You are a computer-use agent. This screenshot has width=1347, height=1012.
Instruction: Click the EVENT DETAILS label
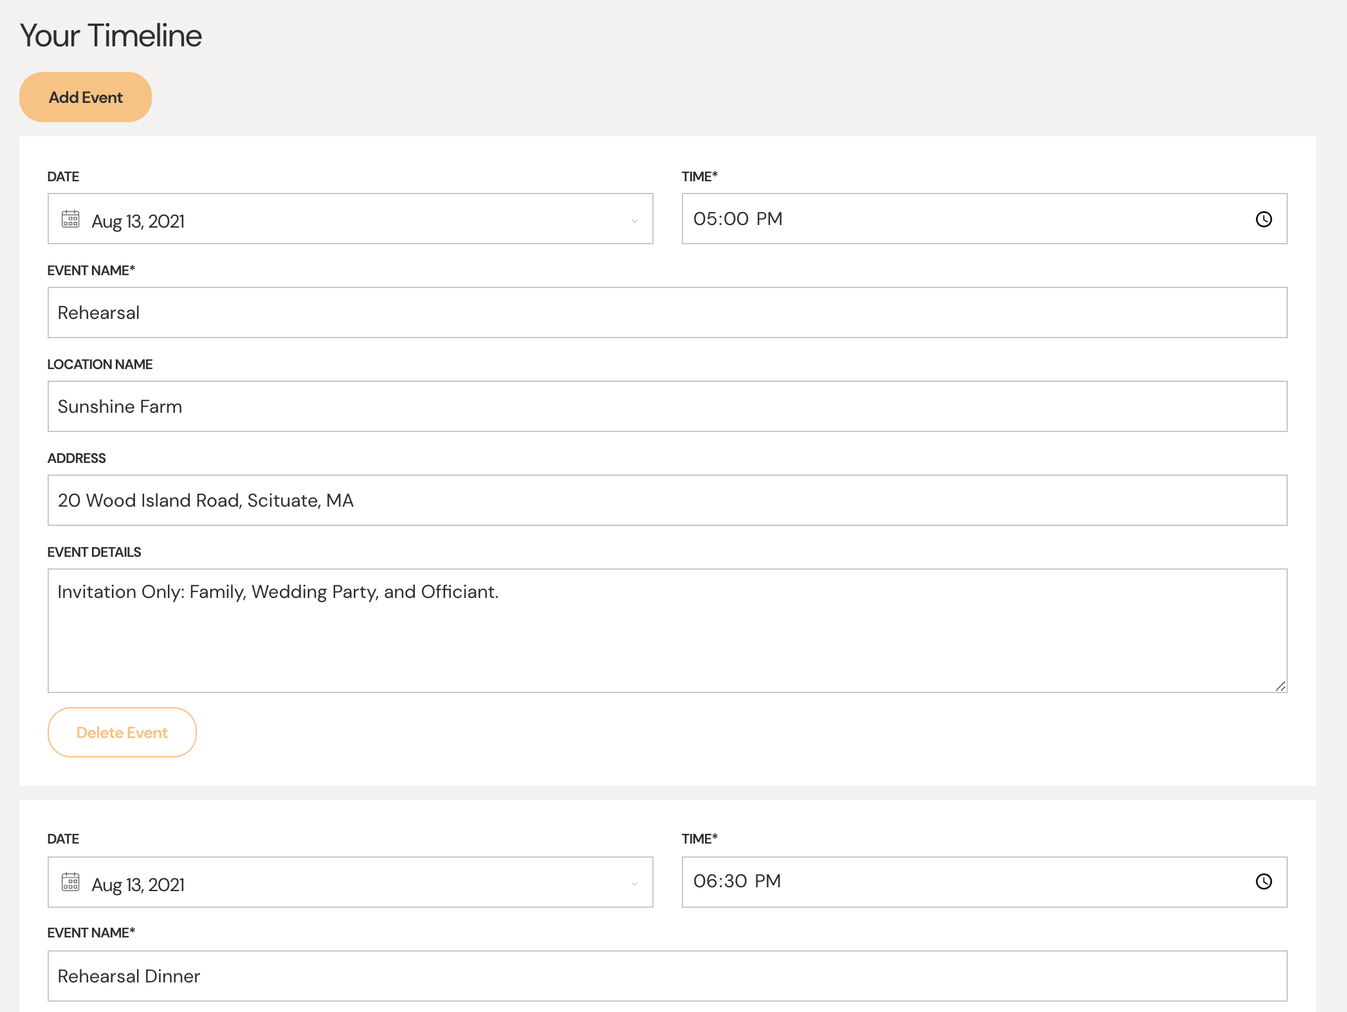click(94, 552)
